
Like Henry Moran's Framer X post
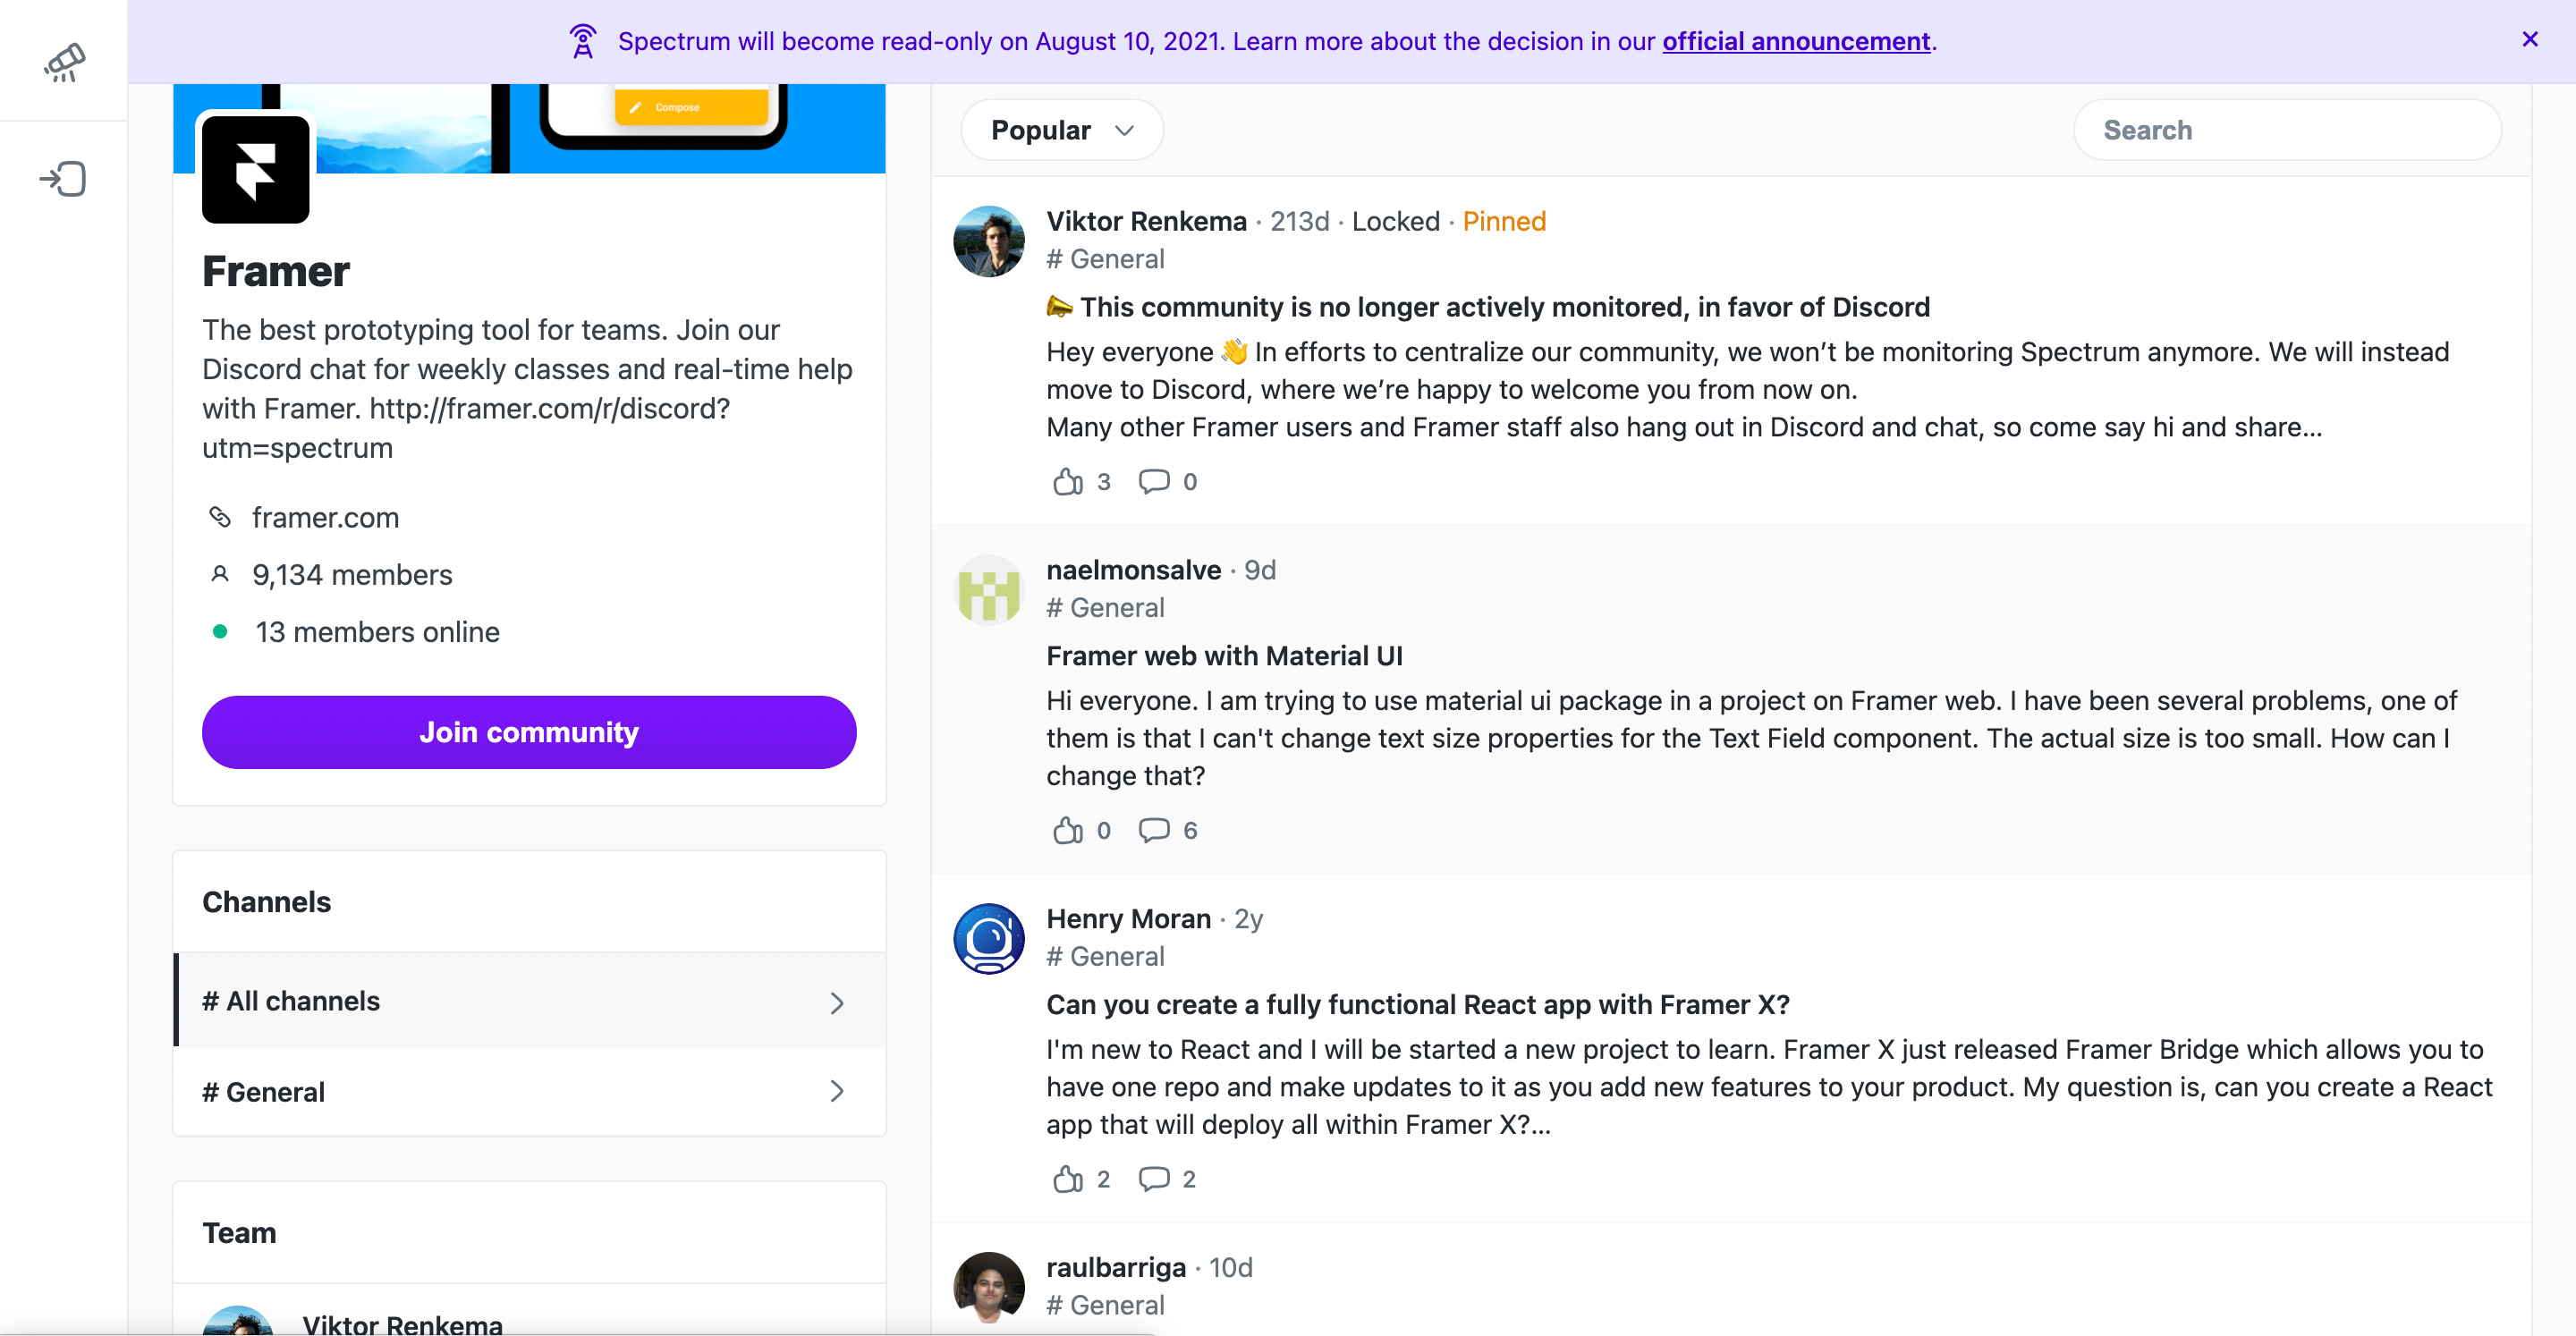coord(1069,1179)
